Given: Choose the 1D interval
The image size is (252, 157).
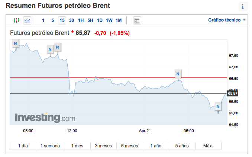Looking at the screenshot, I should pyautogui.click(x=100, y=20).
